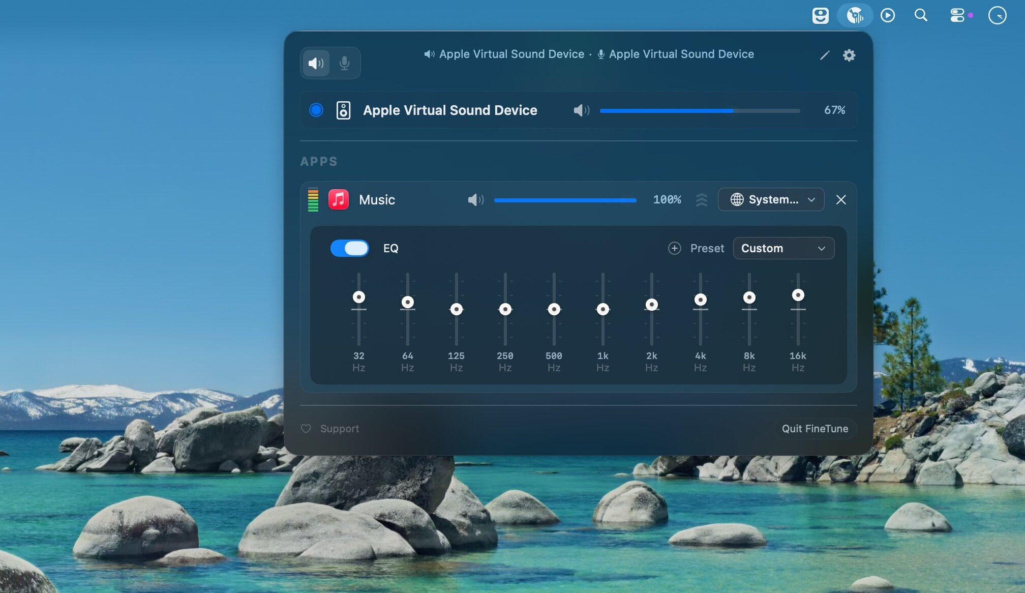Mute Music app speaker icon
The image size is (1025, 593).
(x=475, y=200)
